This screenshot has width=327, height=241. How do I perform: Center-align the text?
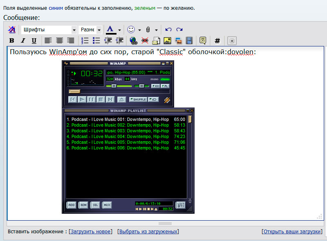click(59, 41)
